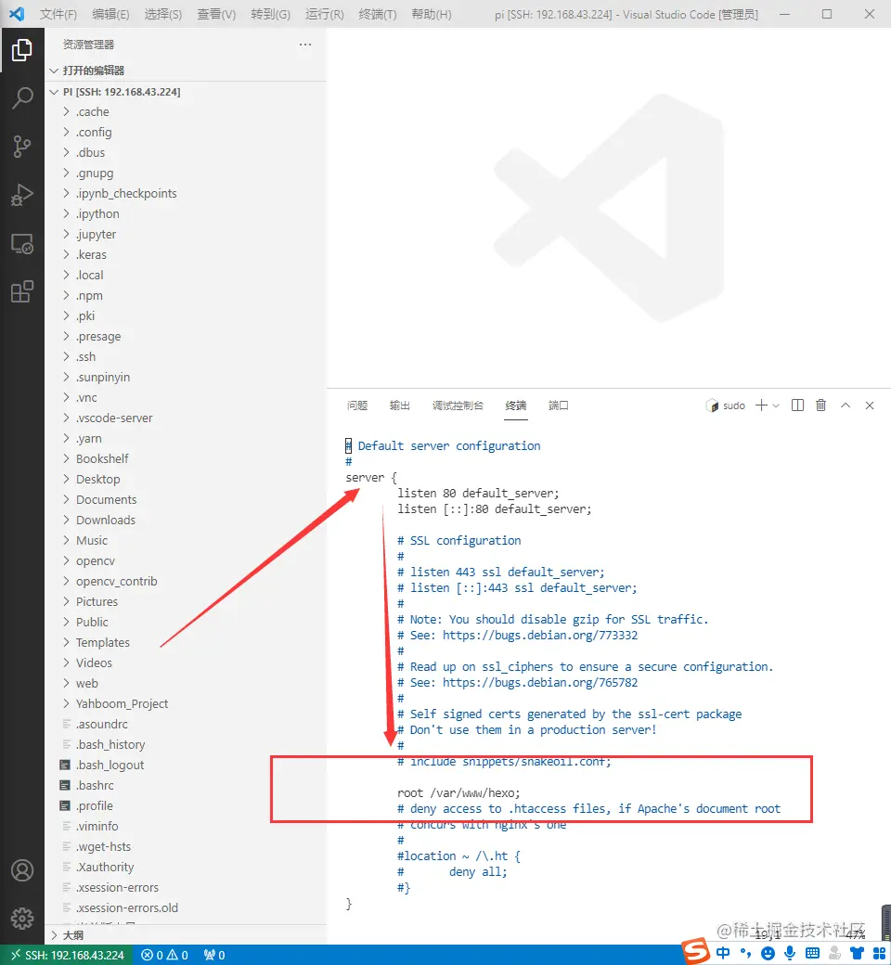Close the terminal panel
This screenshot has width=891, height=965.
pos(870,405)
